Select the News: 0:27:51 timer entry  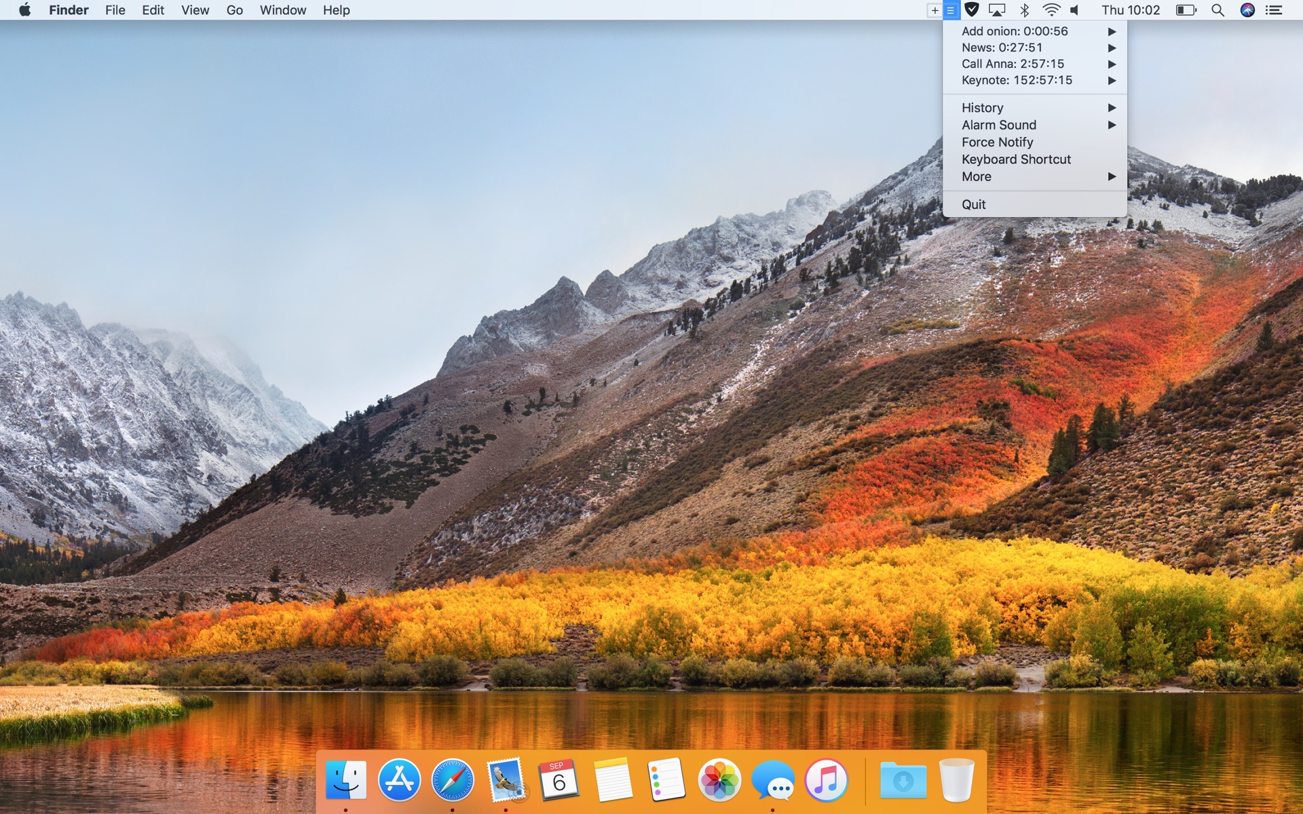pos(1035,47)
